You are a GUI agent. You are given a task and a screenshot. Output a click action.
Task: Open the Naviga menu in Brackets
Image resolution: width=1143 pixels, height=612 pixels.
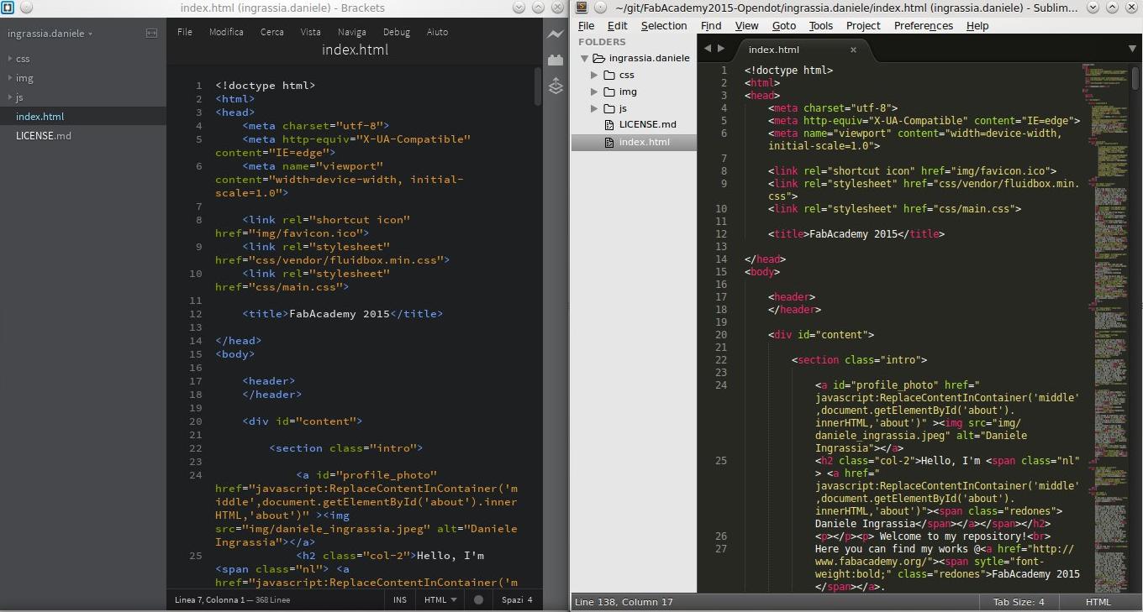tap(351, 32)
